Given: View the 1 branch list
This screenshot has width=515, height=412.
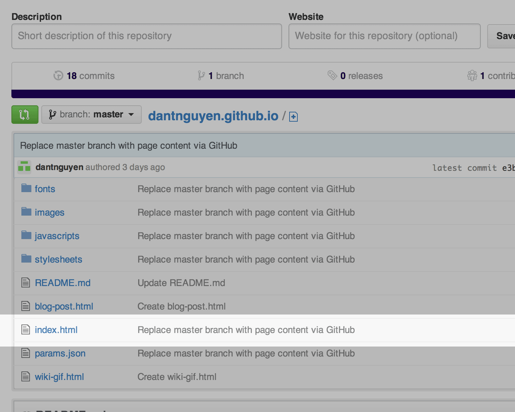Looking at the screenshot, I should coord(226,76).
